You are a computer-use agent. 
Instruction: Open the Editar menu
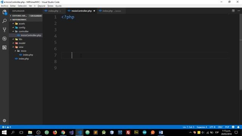pos(13,6)
